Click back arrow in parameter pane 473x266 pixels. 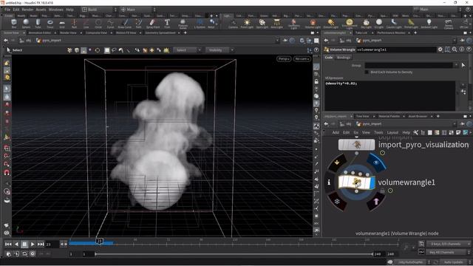(x=326, y=40)
